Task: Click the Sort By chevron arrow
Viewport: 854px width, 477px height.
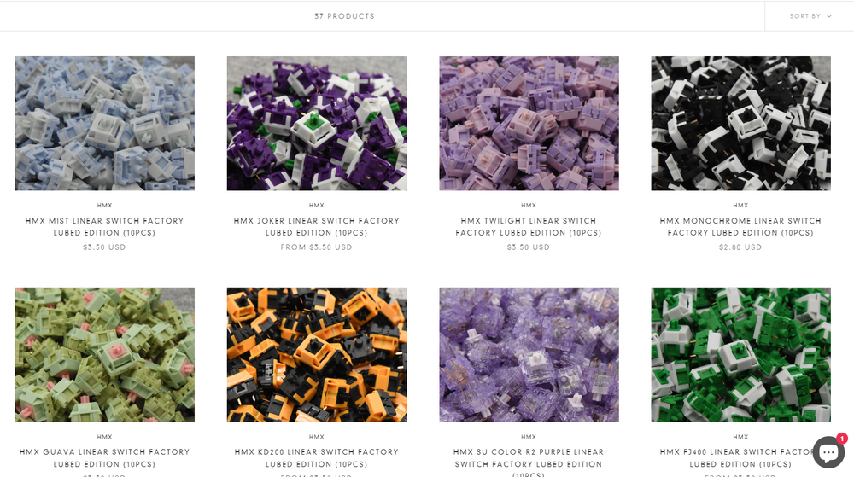Action: pyautogui.click(x=829, y=16)
